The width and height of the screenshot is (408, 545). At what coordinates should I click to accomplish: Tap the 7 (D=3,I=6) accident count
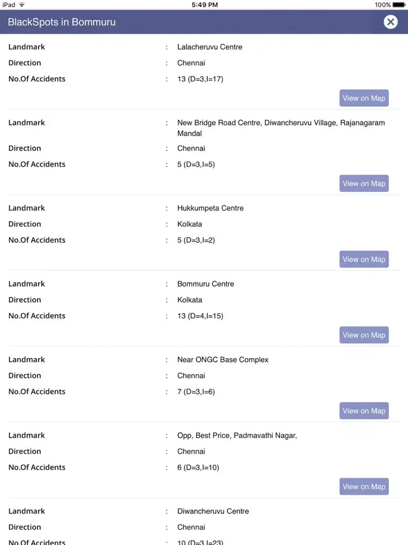[196, 392]
